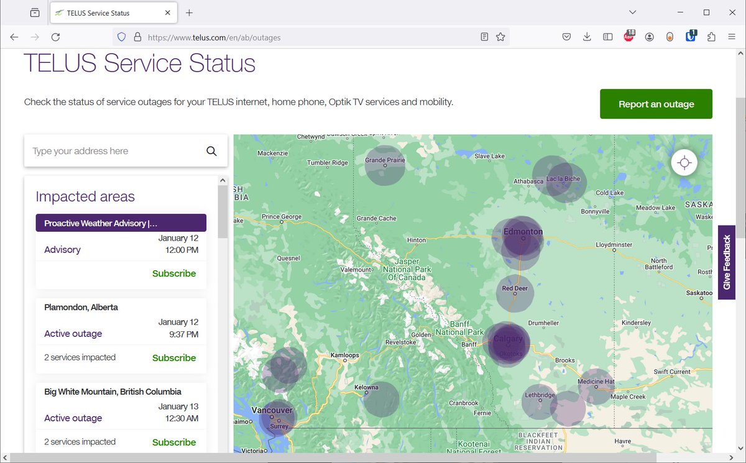Click the address bar URL field
Screen dimensions: 746x463
(311, 37)
